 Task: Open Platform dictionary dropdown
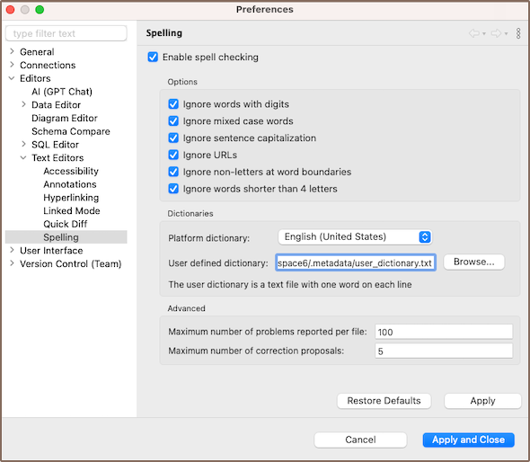tap(355, 236)
